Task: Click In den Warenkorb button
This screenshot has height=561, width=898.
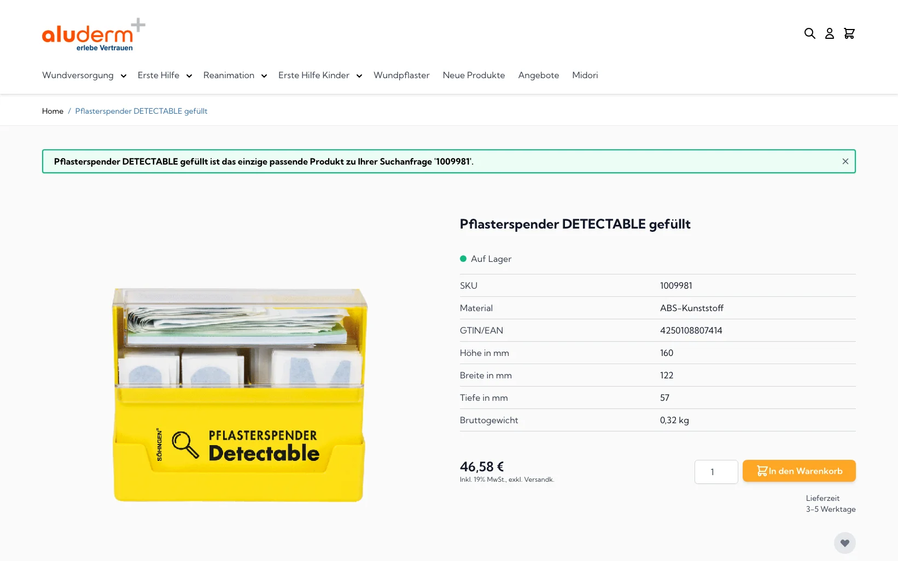Action: pos(799,471)
